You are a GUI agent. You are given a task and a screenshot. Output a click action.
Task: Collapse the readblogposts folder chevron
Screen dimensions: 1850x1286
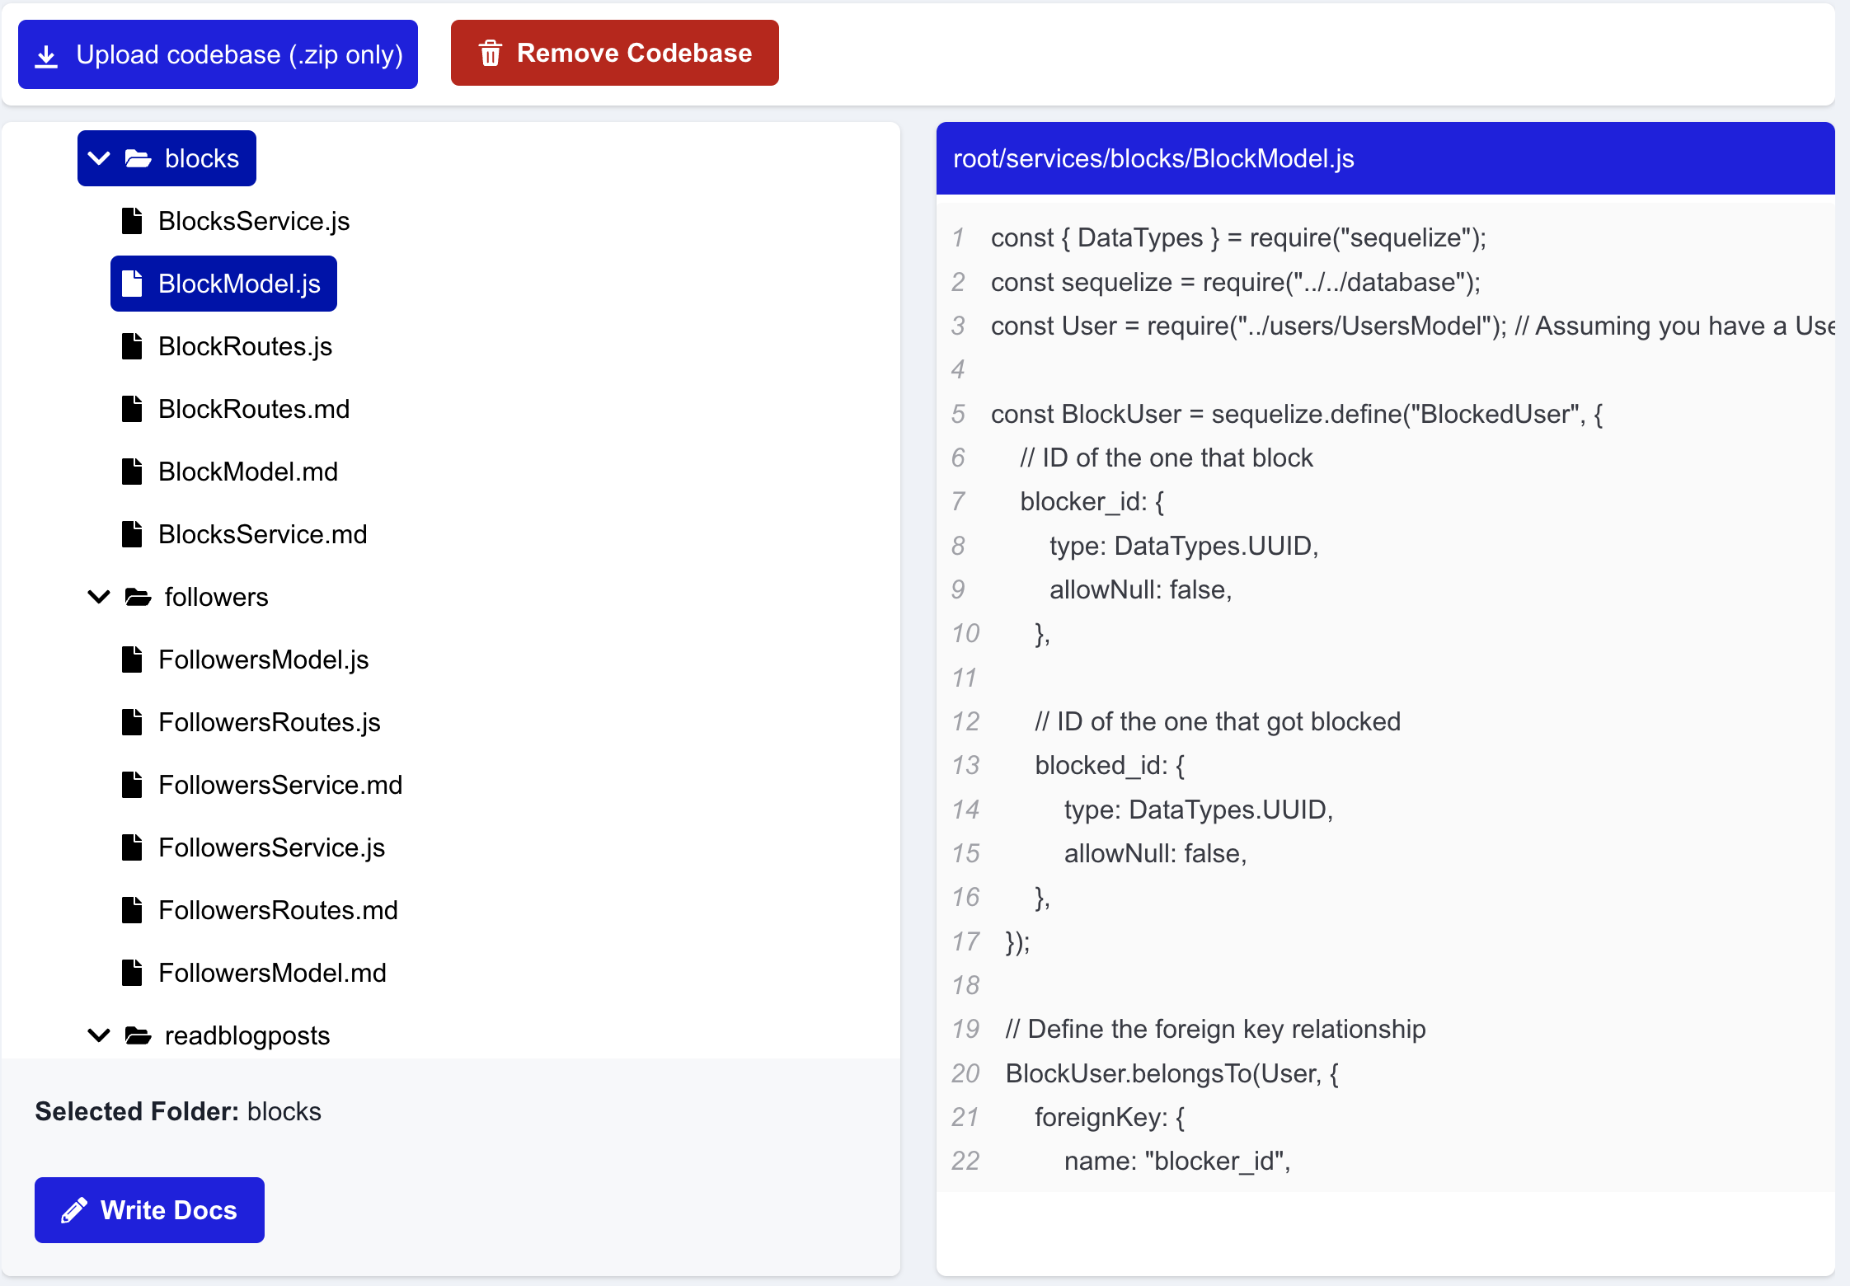(x=99, y=1035)
